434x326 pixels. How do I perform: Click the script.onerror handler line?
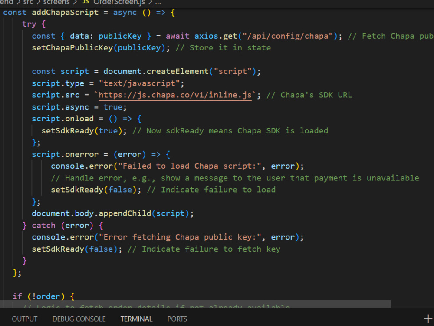[101, 154]
